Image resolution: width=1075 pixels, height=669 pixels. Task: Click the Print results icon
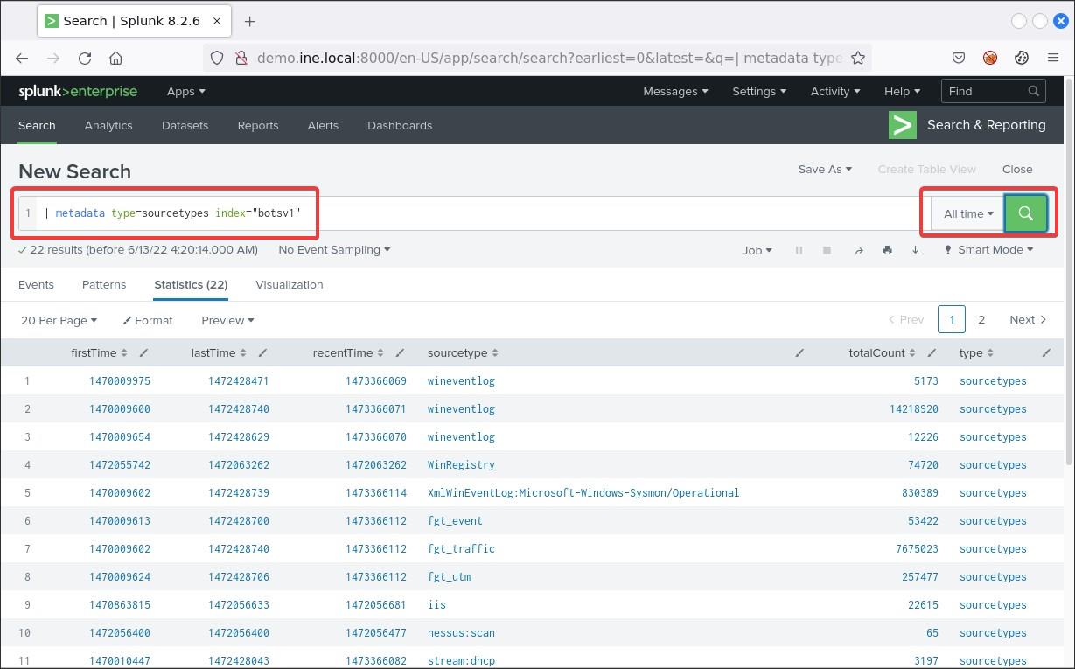click(887, 250)
